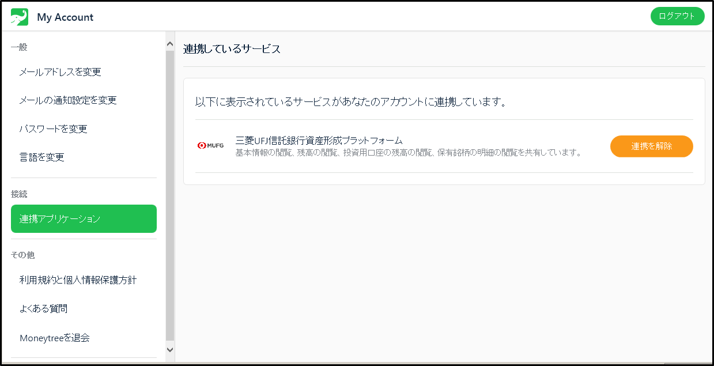
Task: Click the Moneytree elephant logo icon
Action: pyautogui.click(x=20, y=17)
